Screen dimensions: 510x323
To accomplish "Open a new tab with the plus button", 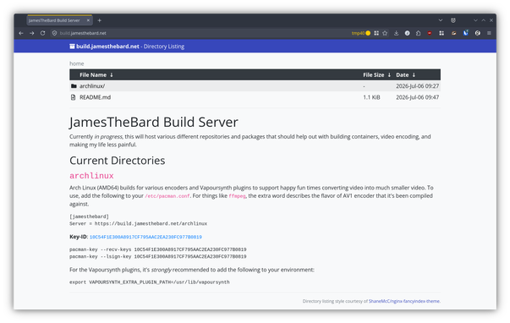I will 100,20.
